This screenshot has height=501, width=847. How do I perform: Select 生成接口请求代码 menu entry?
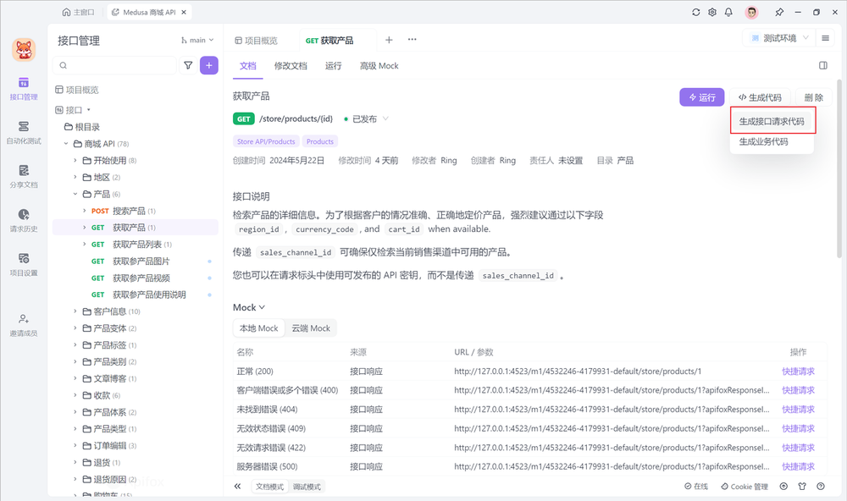[772, 121]
